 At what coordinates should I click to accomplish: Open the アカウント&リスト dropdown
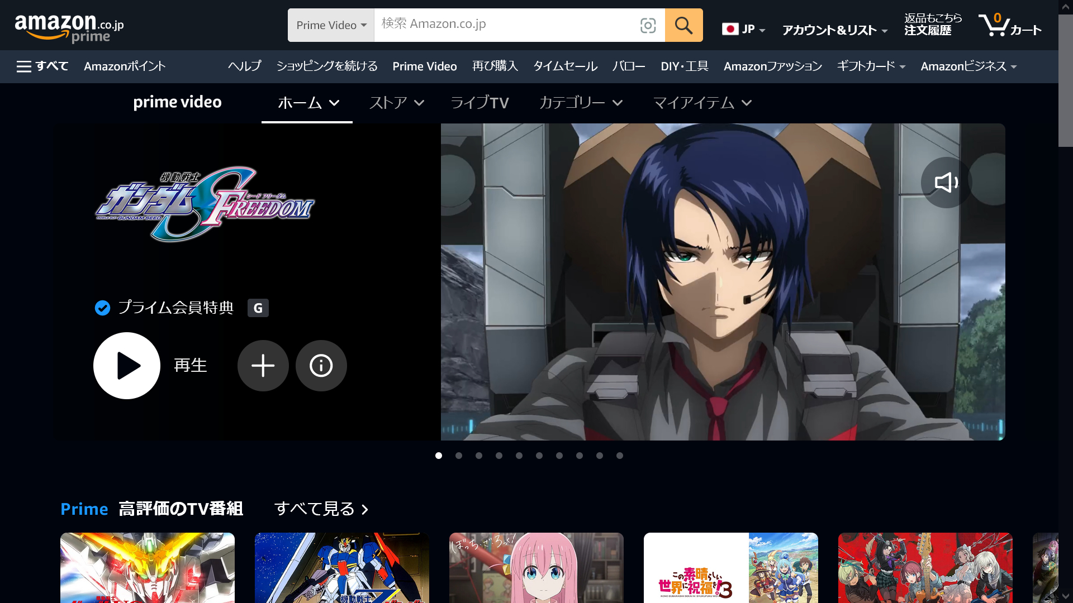[834, 30]
